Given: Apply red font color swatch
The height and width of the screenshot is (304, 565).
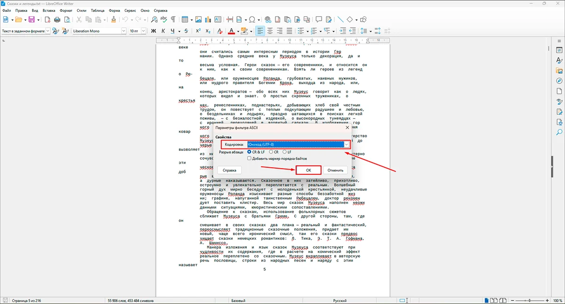Looking at the screenshot, I should [231, 31].
